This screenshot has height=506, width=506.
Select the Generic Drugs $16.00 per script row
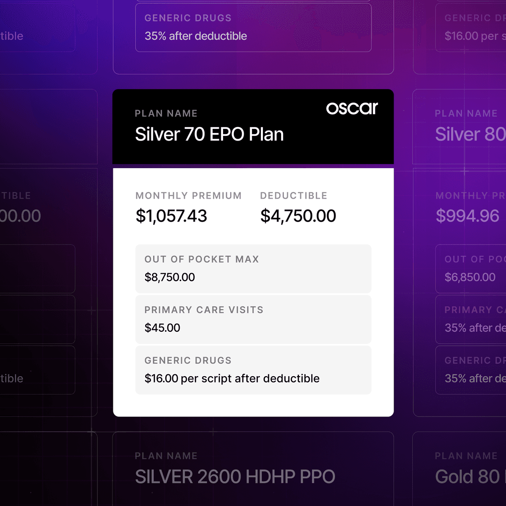pyautogui.click(x=253, y=370)
